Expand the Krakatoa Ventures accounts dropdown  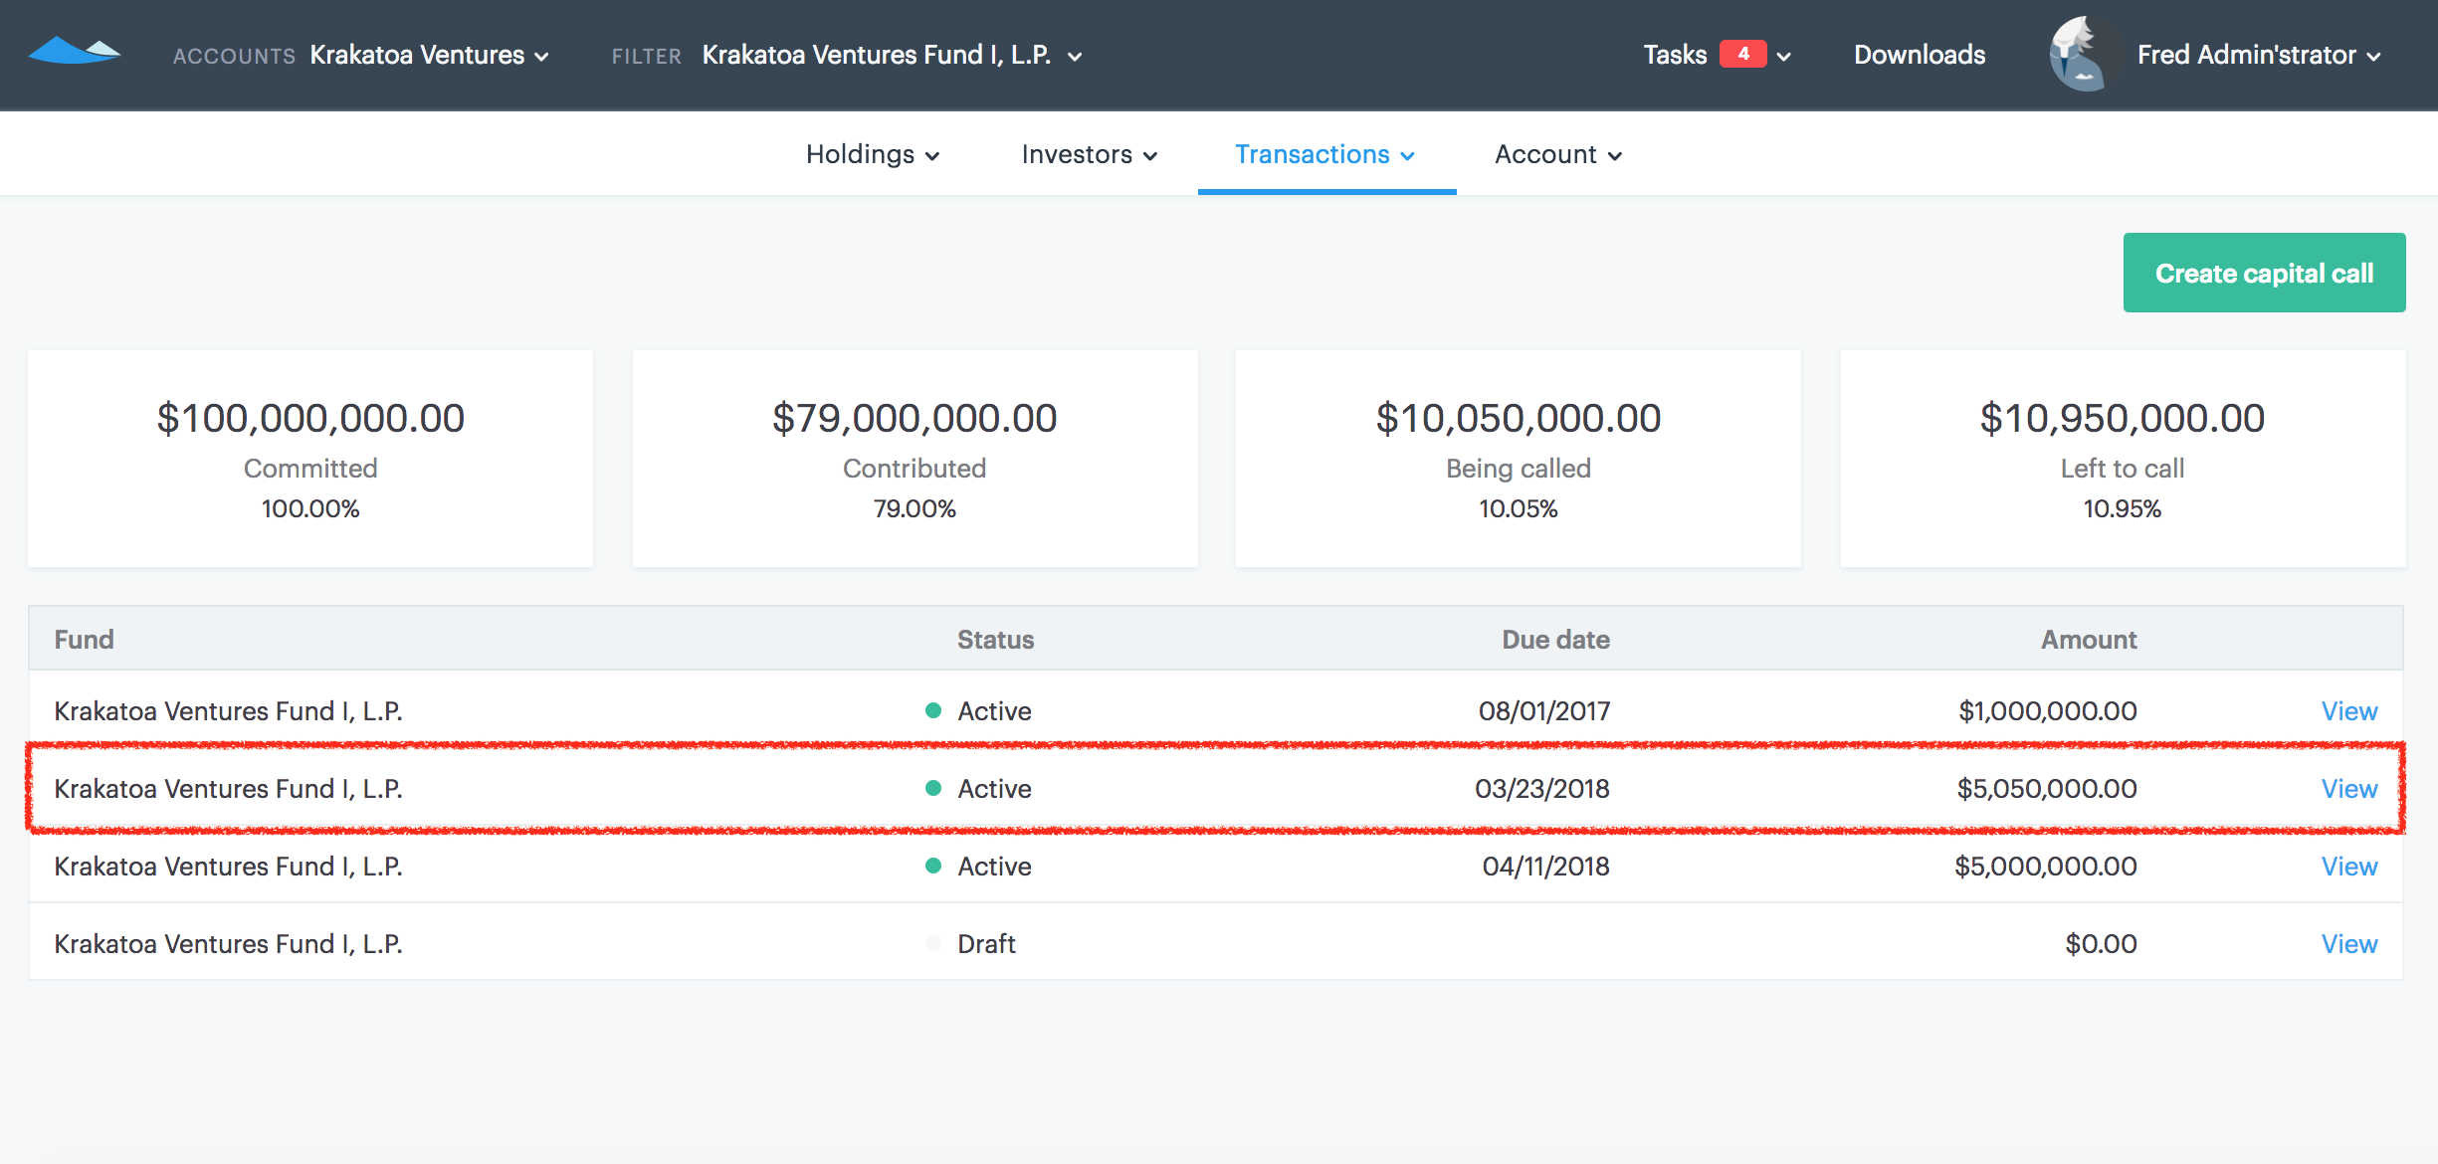[x=429, y=56]
